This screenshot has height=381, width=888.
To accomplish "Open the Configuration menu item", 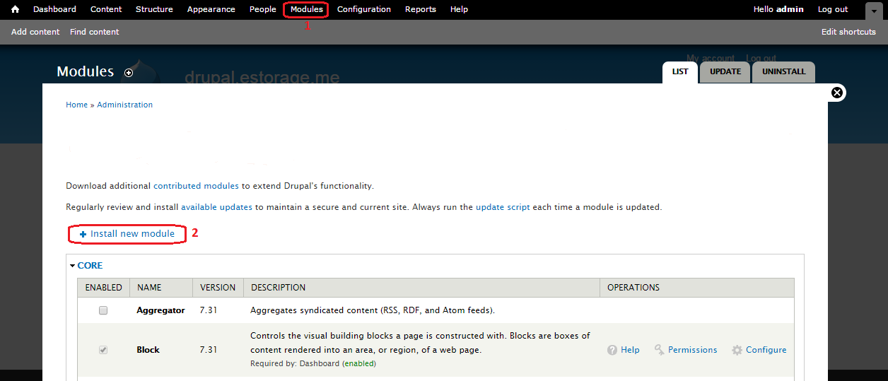I will coord(364,9).
